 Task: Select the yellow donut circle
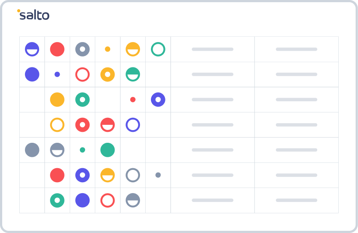(107, 74)
